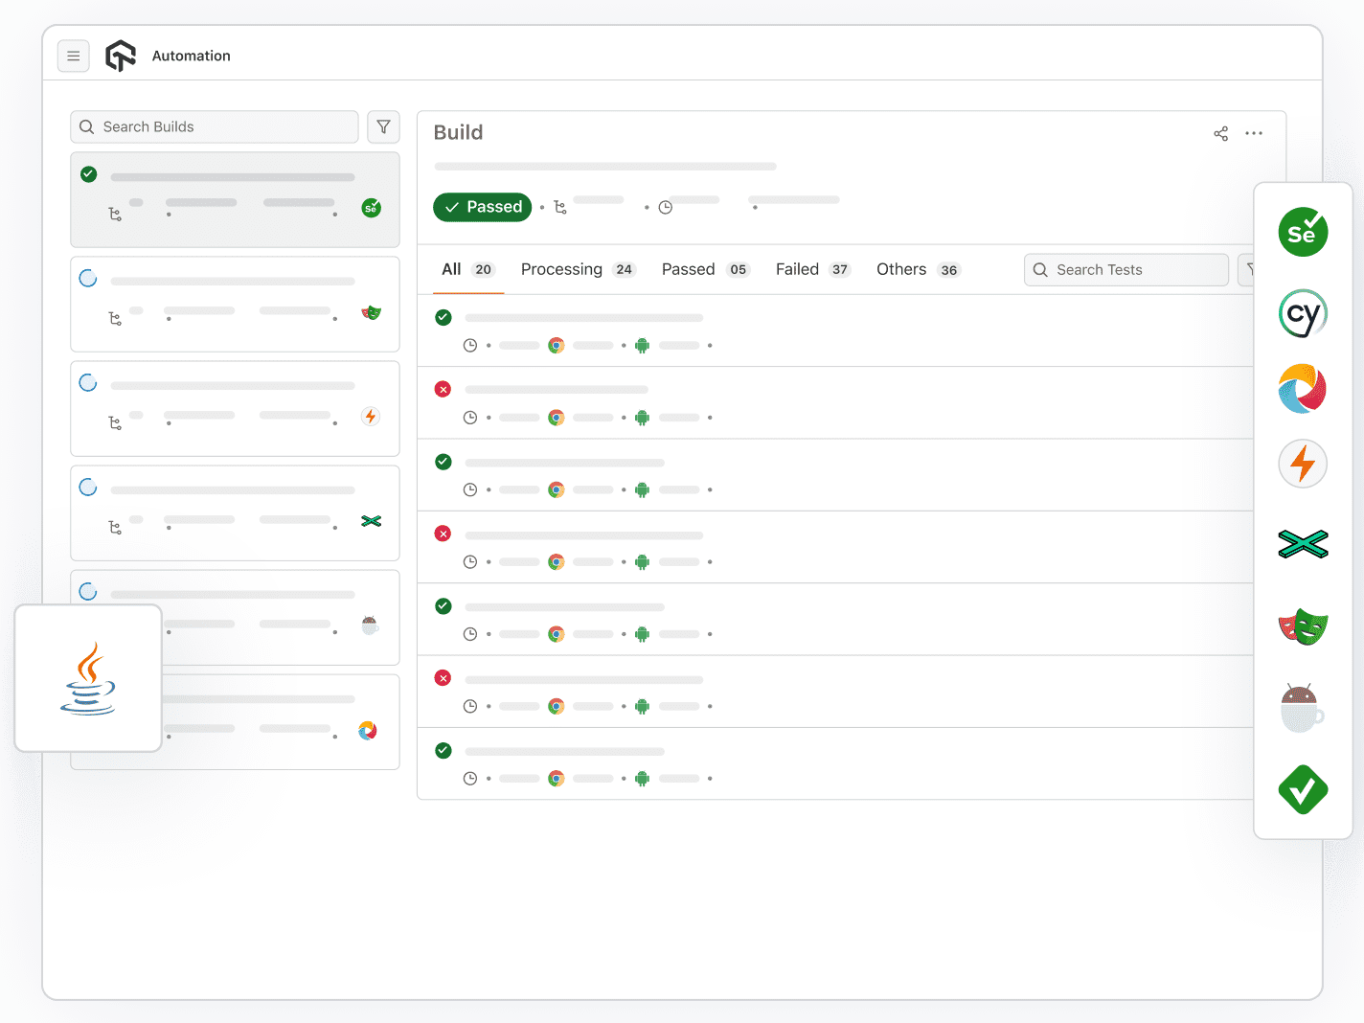Open the filter beside Search Tests
The image size is (1364, 1023).
(x=1251, y=269)
